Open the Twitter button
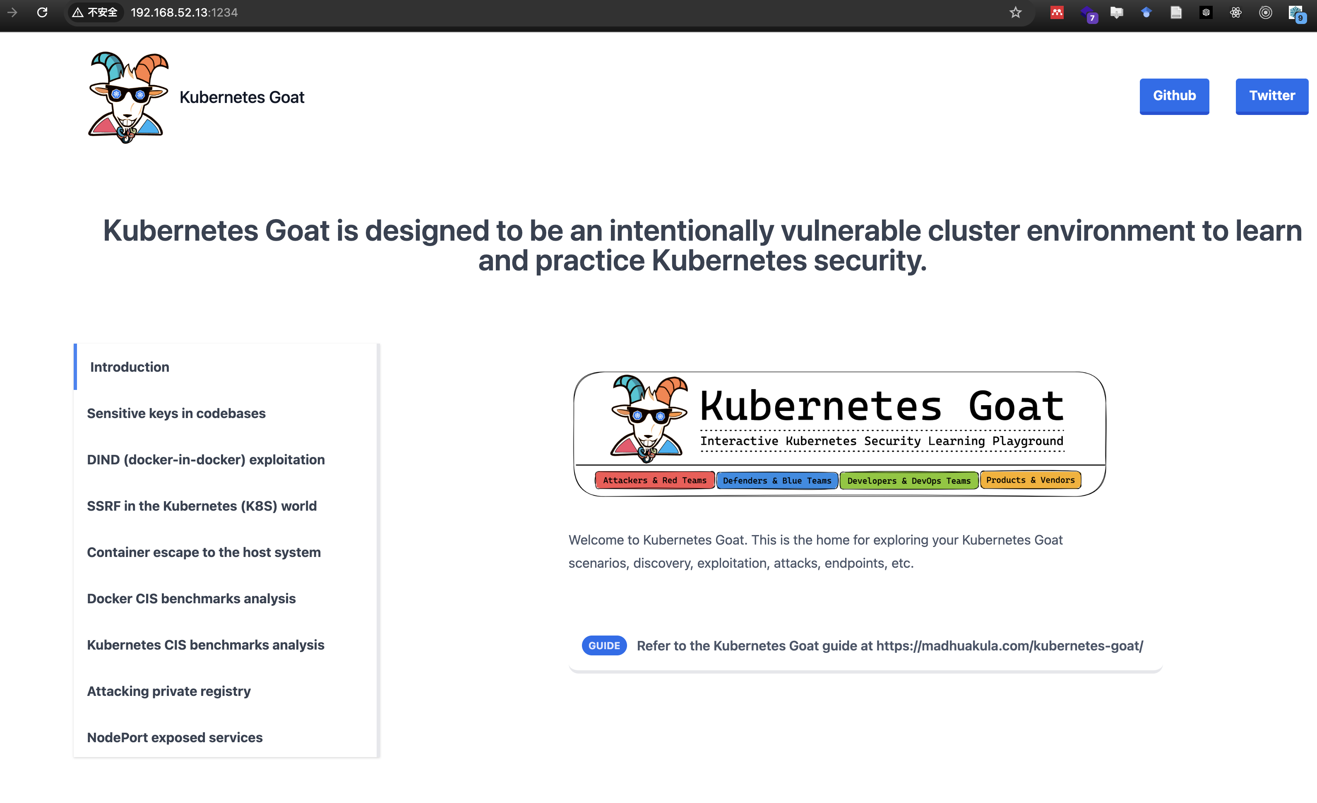 1271,96
